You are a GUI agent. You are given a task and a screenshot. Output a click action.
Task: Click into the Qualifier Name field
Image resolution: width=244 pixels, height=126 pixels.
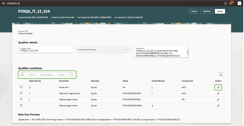click(46, 50)
